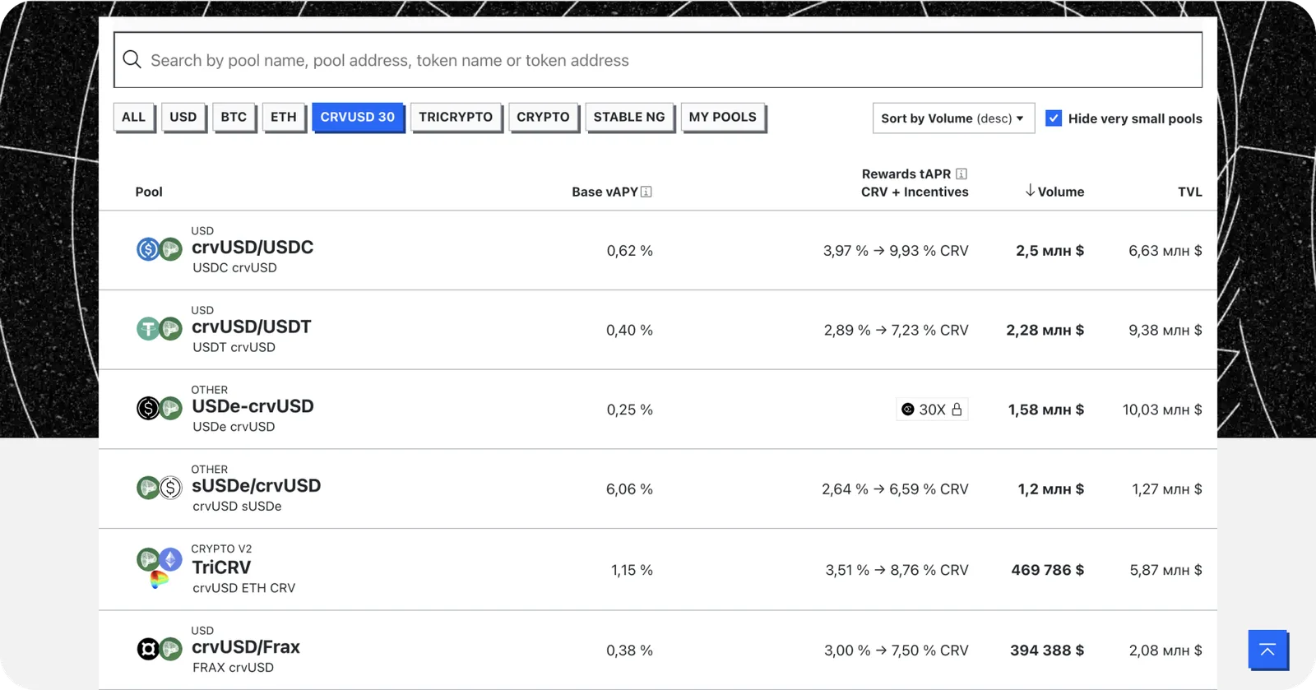1316x690 pixels.
Task: Click the search magnifier icon
Action: pyautogui.click(x=132, y=59)
